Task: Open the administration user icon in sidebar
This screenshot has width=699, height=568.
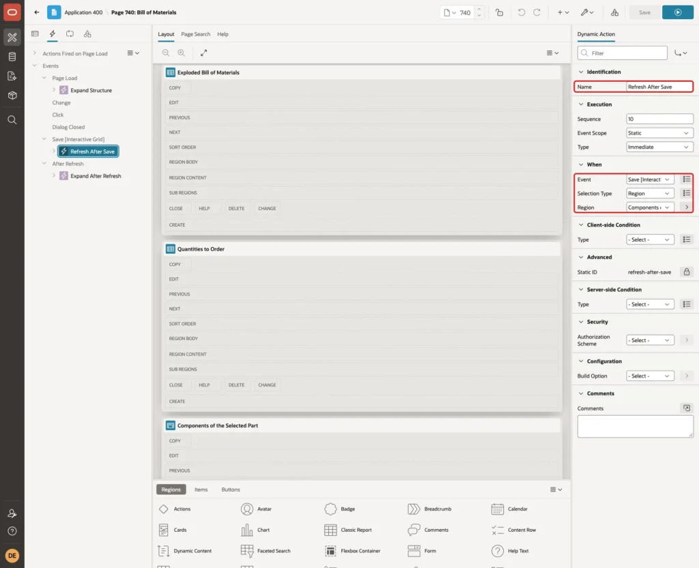Action: click(12, 513)
